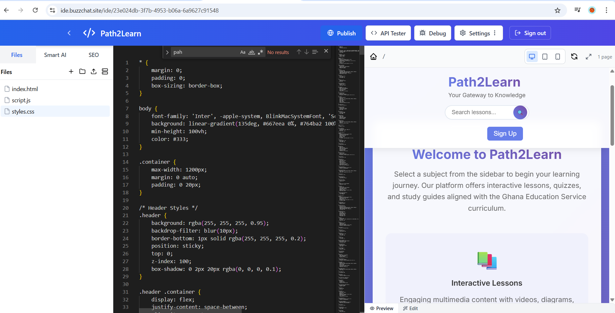Image resolution: width=615 pixels, height=313 pixels.
Task: Go to previous match in find widget
Action: tap(299, 52)
